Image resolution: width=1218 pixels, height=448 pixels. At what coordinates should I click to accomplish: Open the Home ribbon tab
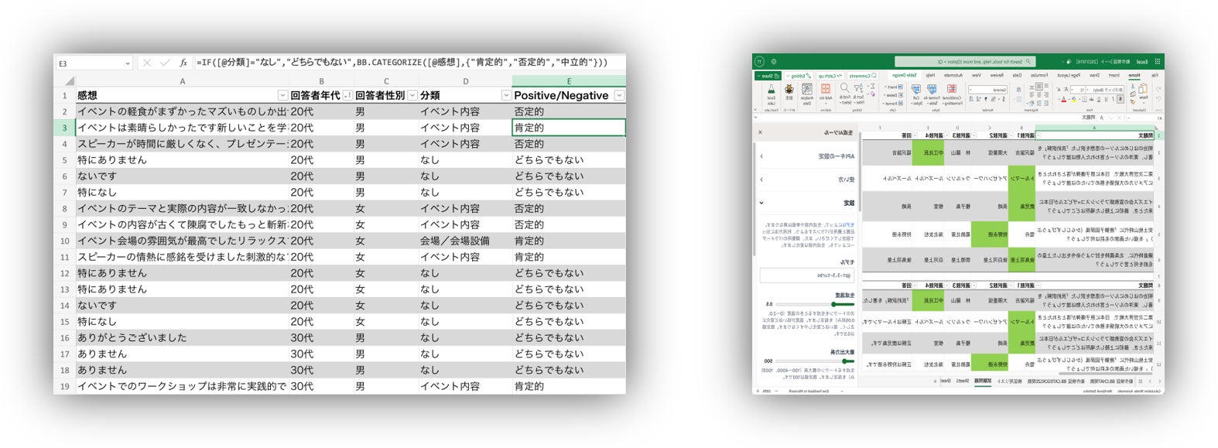click(x=1134, y=75)
